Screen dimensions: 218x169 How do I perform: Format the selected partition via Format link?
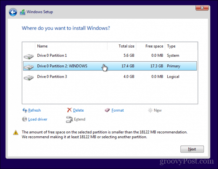118,110
